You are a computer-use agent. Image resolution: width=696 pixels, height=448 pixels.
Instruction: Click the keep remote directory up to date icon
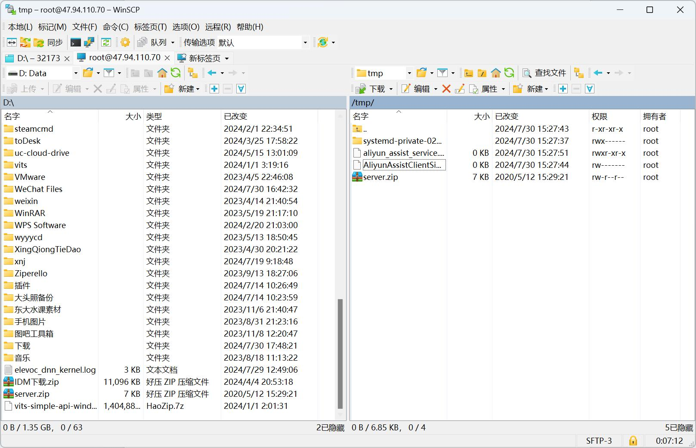(106, 42)
